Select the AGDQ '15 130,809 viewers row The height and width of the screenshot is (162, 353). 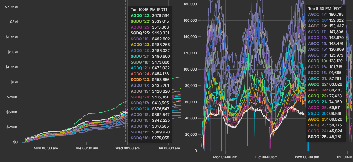coord(326,49)
